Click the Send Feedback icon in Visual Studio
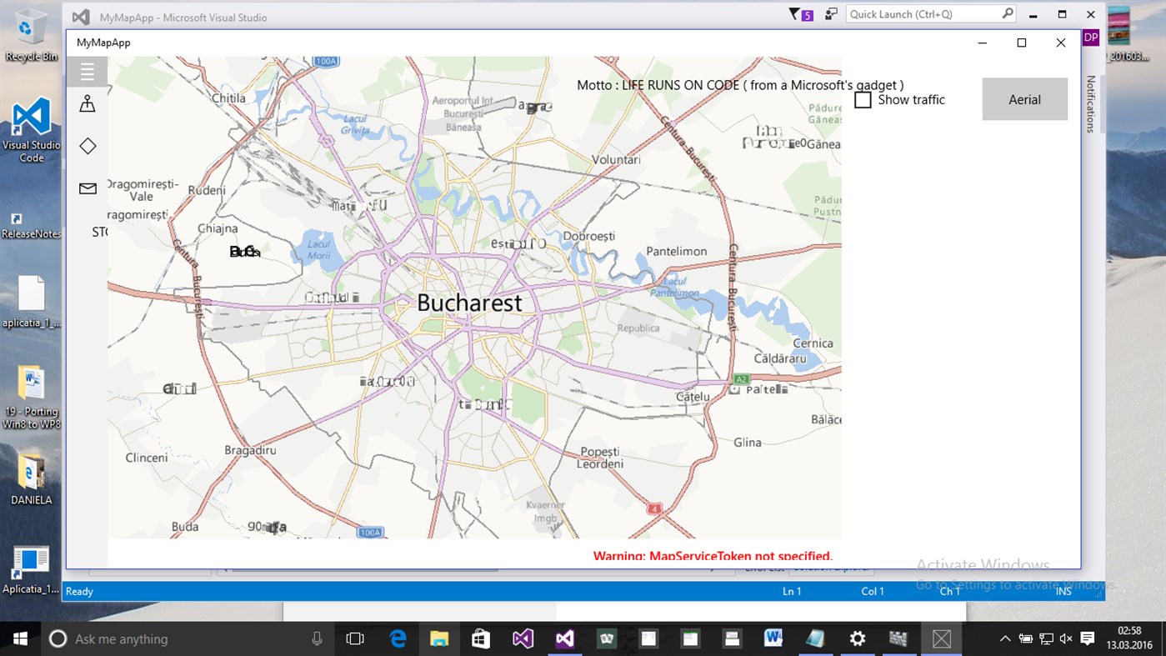 [x=830, y=14]
